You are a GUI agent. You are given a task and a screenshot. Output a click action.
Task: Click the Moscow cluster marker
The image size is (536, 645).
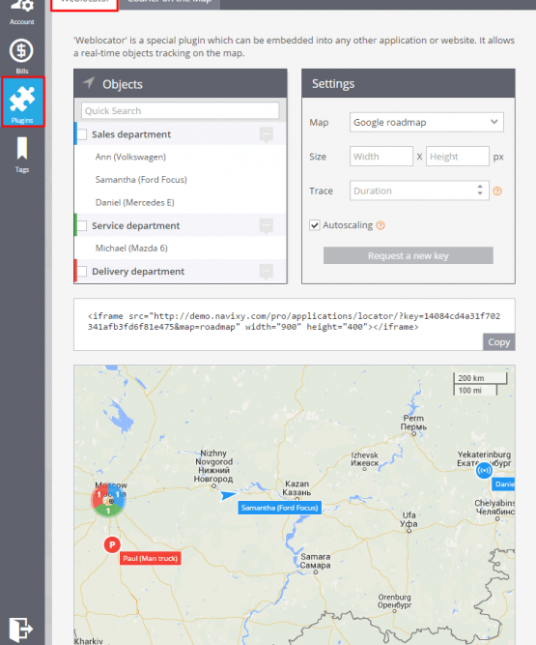tap(108, 500)
